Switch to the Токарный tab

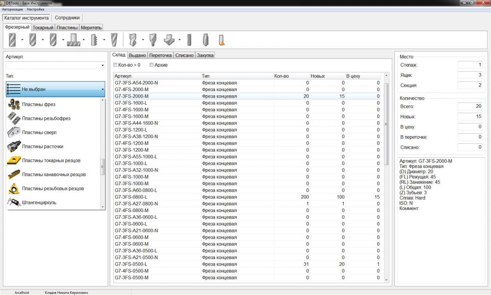[x=43, y=27]
